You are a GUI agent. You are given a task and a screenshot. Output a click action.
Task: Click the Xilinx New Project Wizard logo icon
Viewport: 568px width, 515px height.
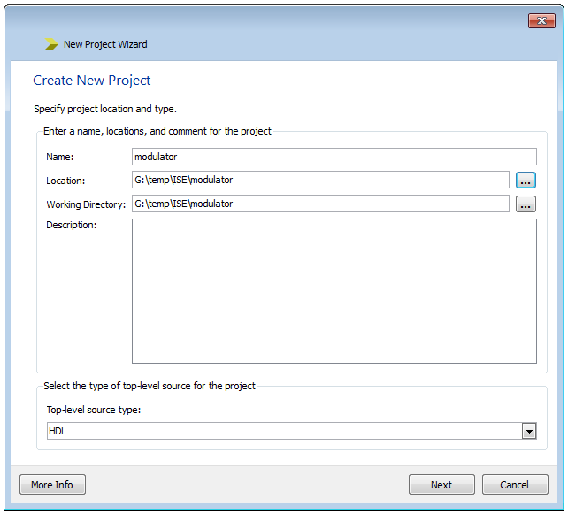click(x=51, y=44)
